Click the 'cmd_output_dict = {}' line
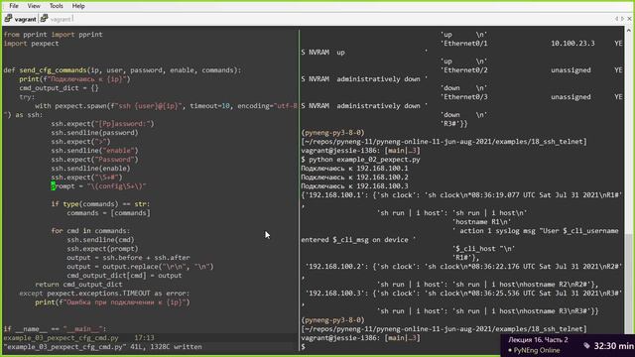The image size is (635, 357). point(59,88)
